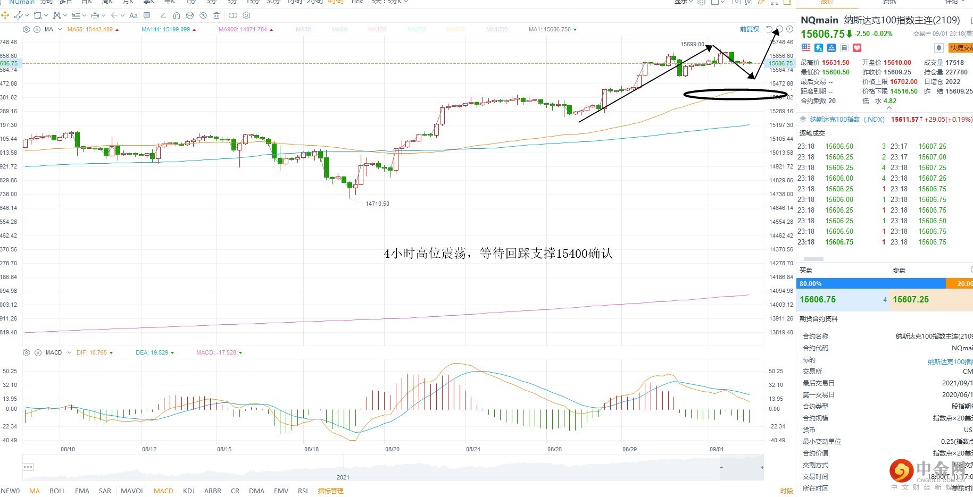Switch to MAVOL indicator tab
Image resolution: width=973 pixels, height=497 pixels.
[x=132, y=491]
